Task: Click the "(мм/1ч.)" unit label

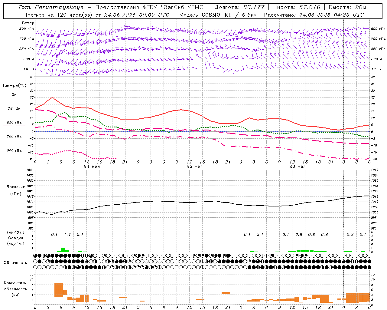Action: pos(16,243)
